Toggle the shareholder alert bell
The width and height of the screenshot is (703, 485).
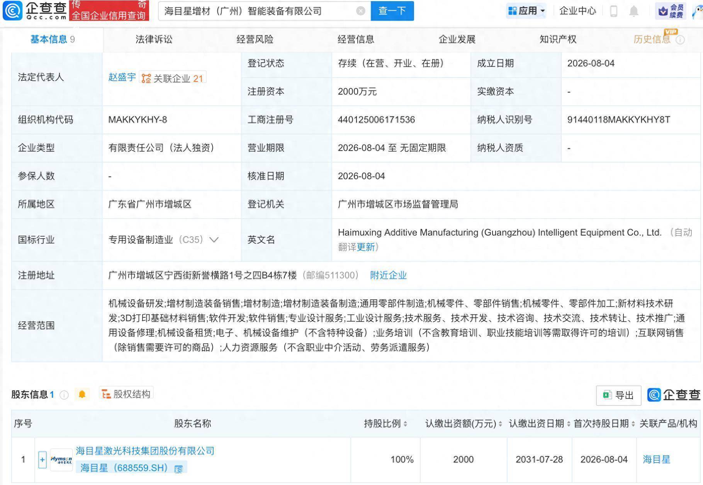[82, 394]
